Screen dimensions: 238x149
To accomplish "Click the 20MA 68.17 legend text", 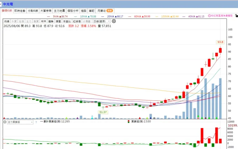I will tap(115, 16).
